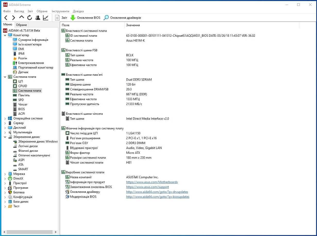Click the BIOS icon in the tree
317x236 pixels.
pos(15,109)
